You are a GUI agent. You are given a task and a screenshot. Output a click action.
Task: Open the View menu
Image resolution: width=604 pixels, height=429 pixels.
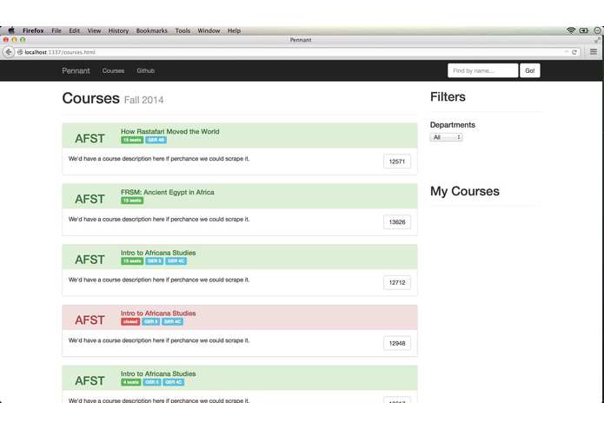(94, 30)
